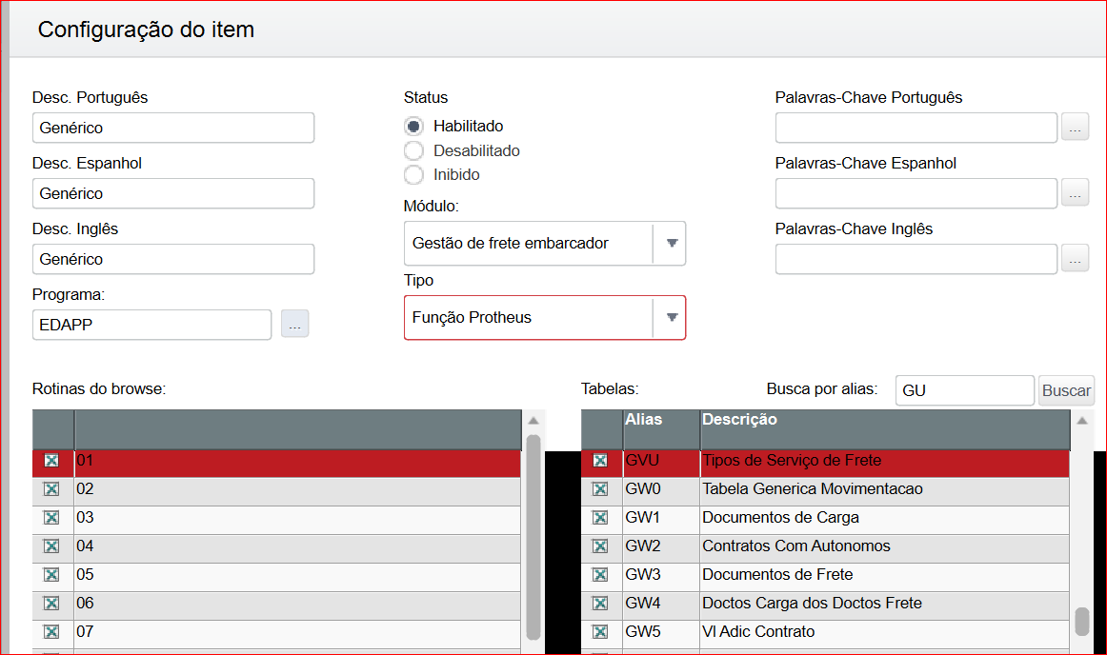Click the Rotinas do browse scrollbar thumb

pyautogui.click(x=533, y=536)
